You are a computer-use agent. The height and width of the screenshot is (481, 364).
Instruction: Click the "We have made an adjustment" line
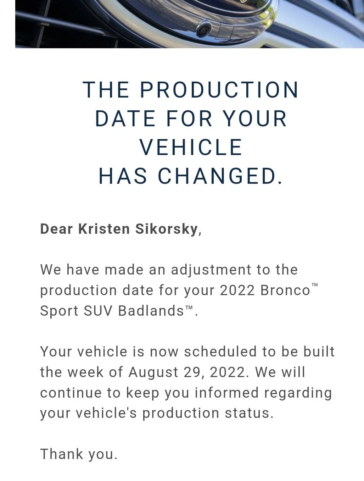[x=169, y=270]
